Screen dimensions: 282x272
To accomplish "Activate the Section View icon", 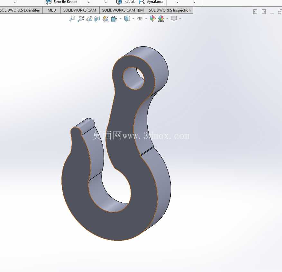I will click(x=97, y=19).
